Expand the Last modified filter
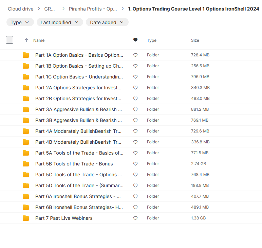The image size is (262, 248). (60, 22)
